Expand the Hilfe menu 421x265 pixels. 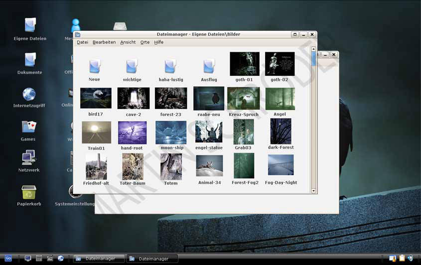[159, 42]
